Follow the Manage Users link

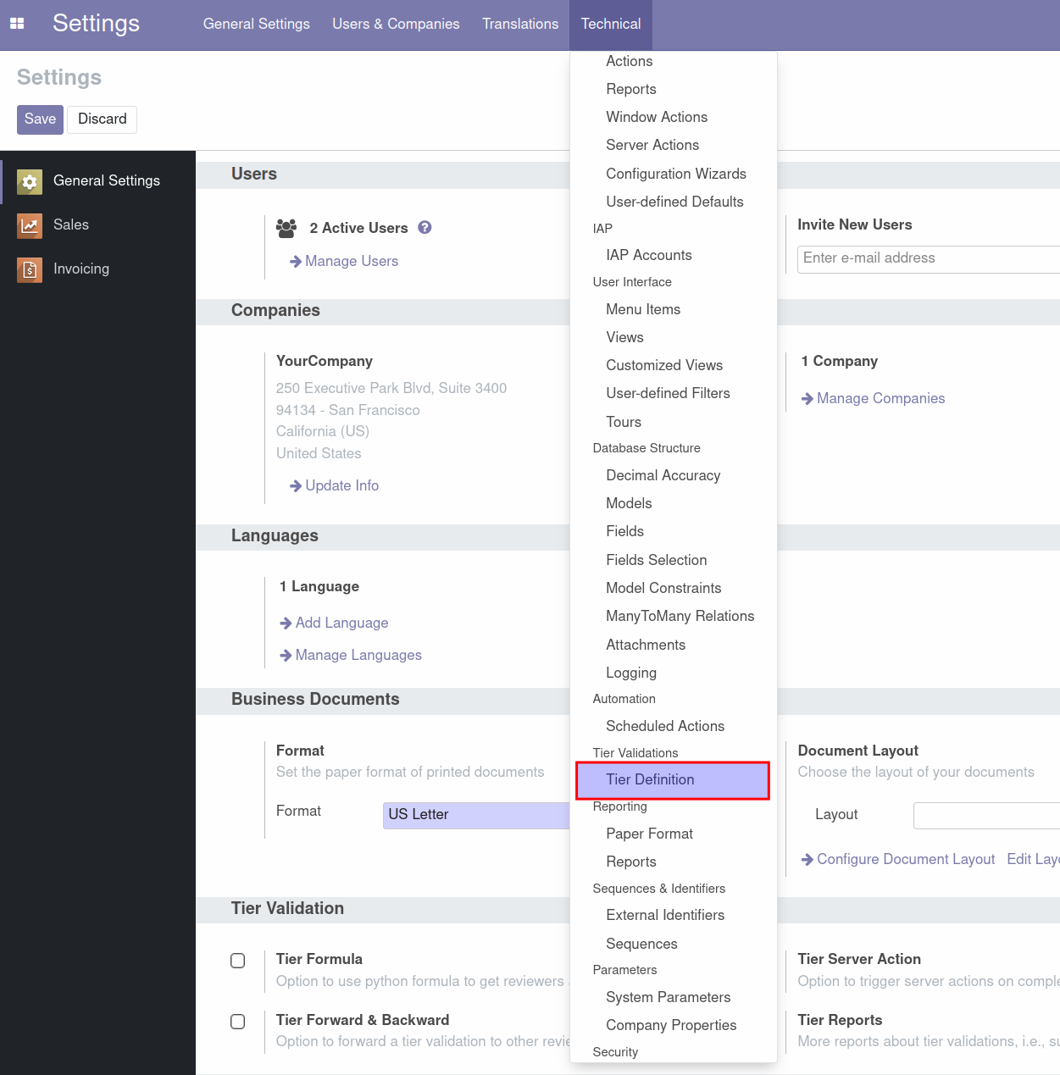point(344,262)
